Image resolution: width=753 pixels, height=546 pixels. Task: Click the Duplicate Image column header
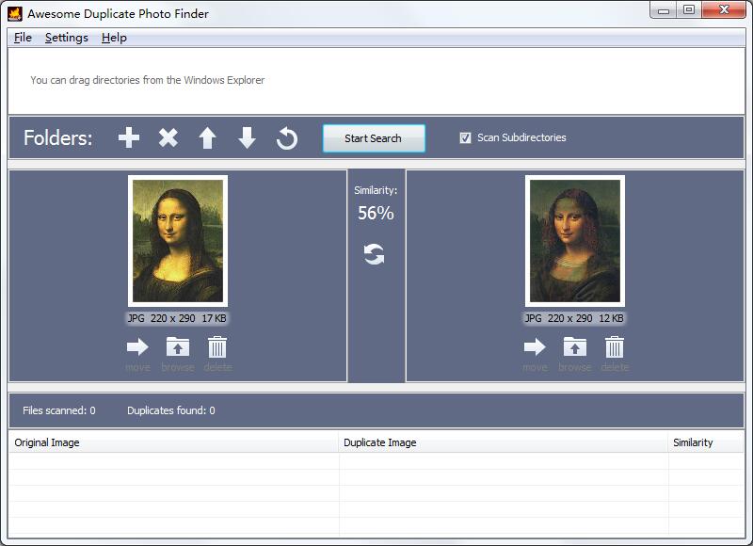(503, 442)
